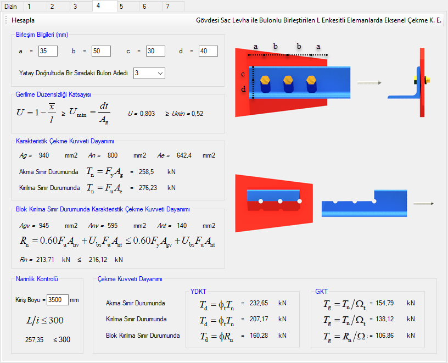The height and width of the screenshot is (363, 448).
Task: Switch to tab 1
Action: 35,6
